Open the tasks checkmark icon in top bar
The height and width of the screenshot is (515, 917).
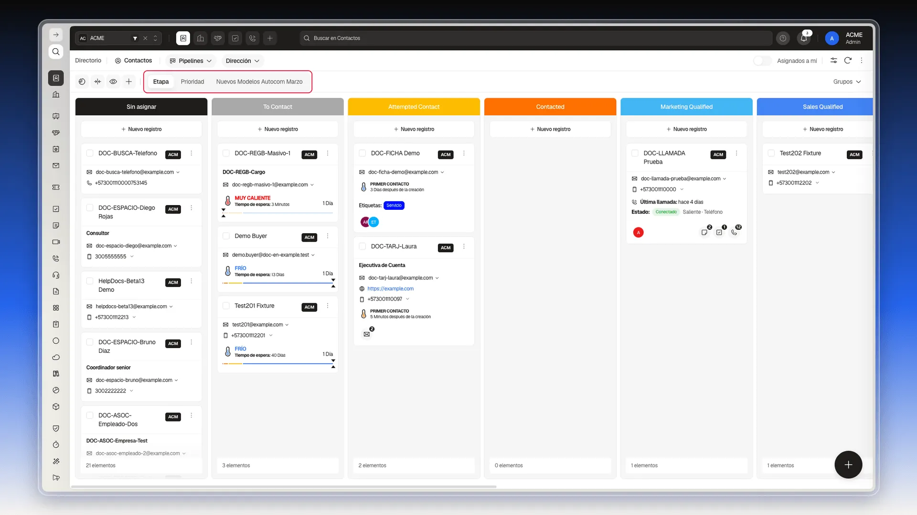pos(235,38)
